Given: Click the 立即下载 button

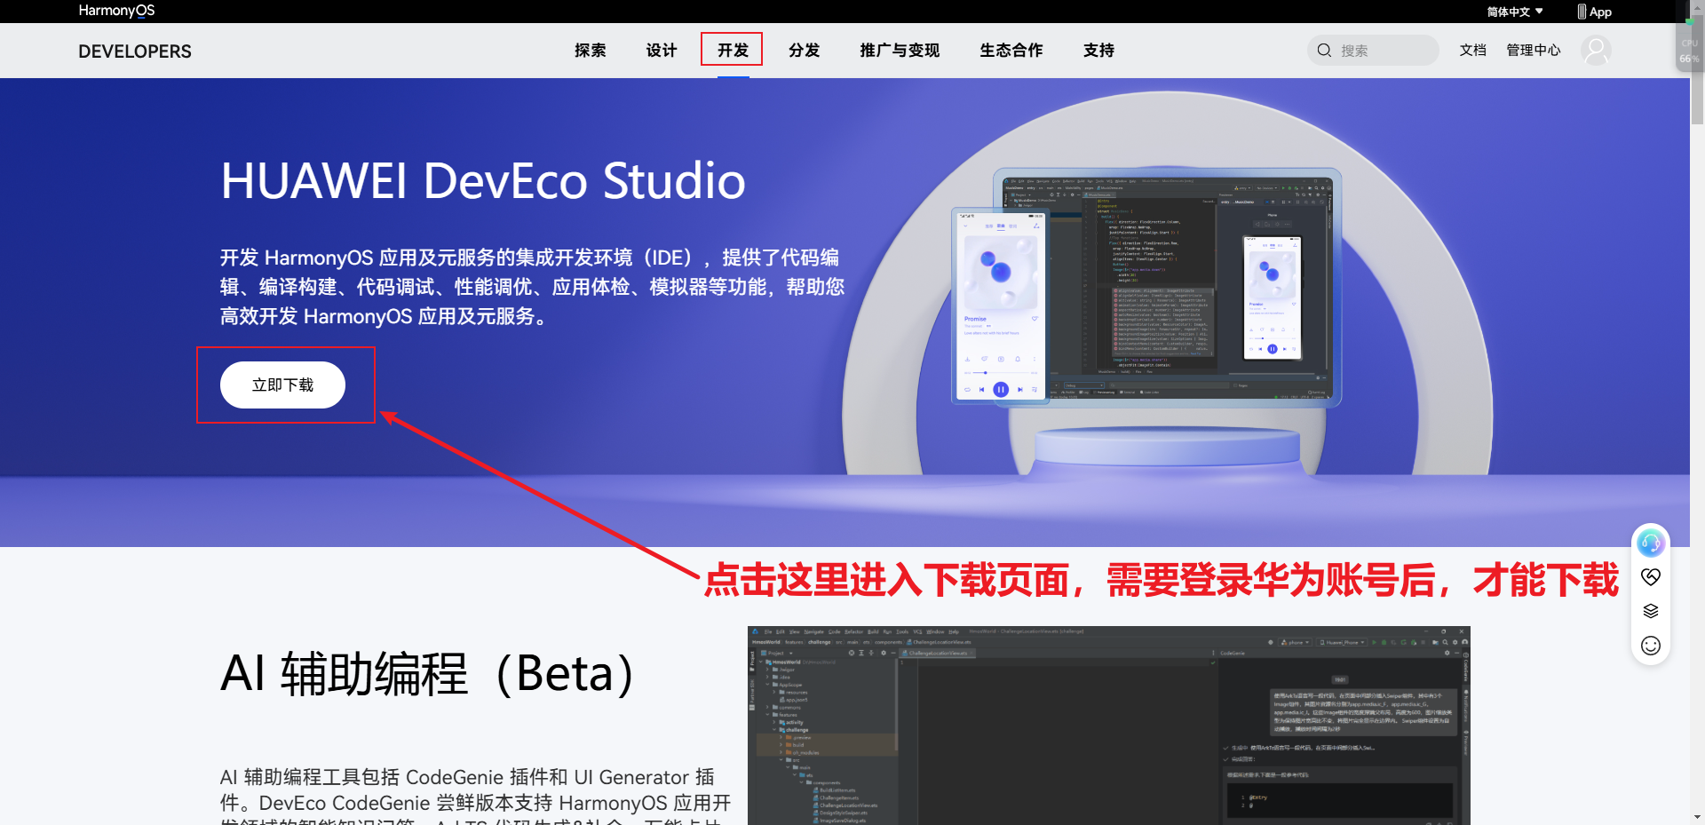Looking at the screenshot, I should pos(282,385).
